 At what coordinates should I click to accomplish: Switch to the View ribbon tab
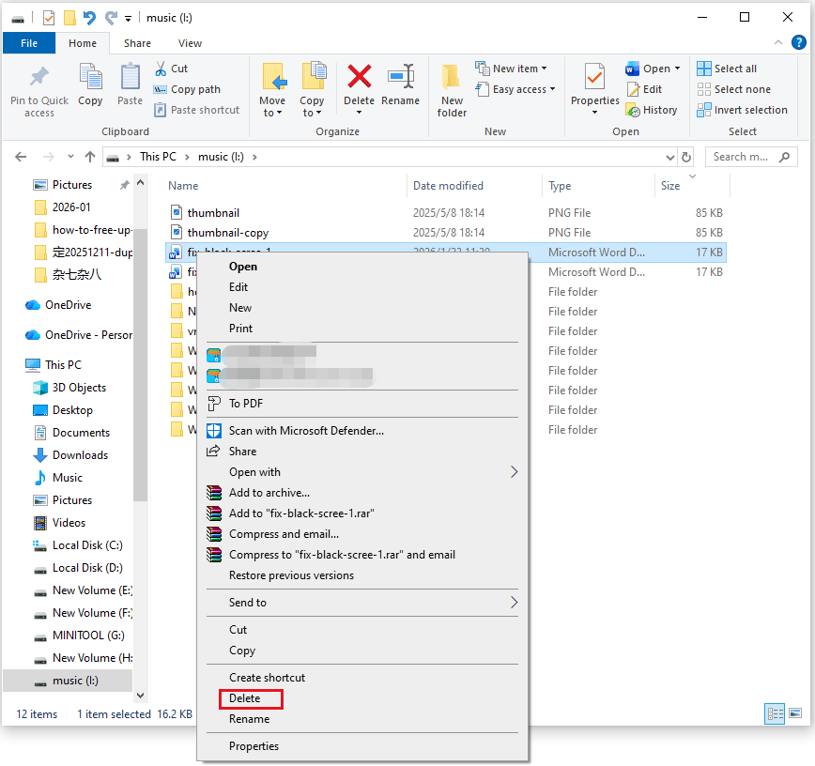coord(190,43)
